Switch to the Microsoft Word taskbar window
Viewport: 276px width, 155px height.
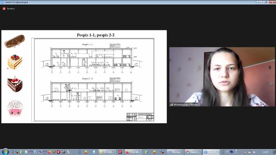pyautogui.click(x=175, y=152)
